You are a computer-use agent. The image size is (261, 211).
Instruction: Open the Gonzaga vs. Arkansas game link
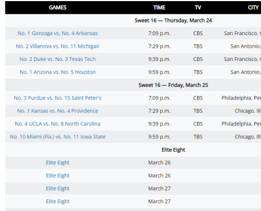click(x=58, y=34)
